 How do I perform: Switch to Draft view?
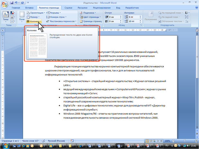(161, 141)
